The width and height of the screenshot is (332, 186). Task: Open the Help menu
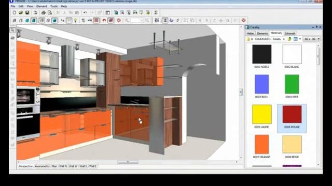(x=64, y=6)
